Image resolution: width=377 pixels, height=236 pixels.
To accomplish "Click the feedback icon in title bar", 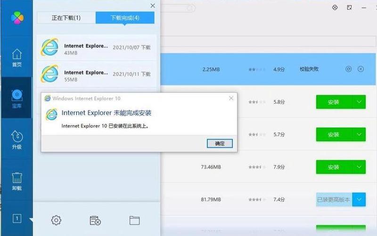I will [x=349, y=8].
